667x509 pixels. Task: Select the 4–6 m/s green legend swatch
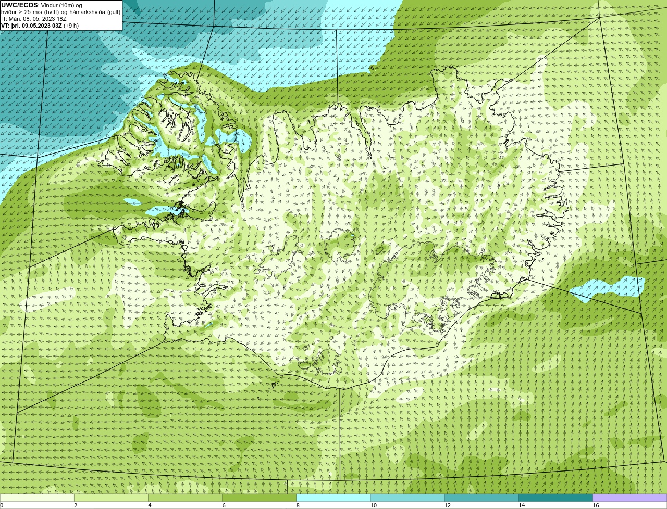(186, 498)
